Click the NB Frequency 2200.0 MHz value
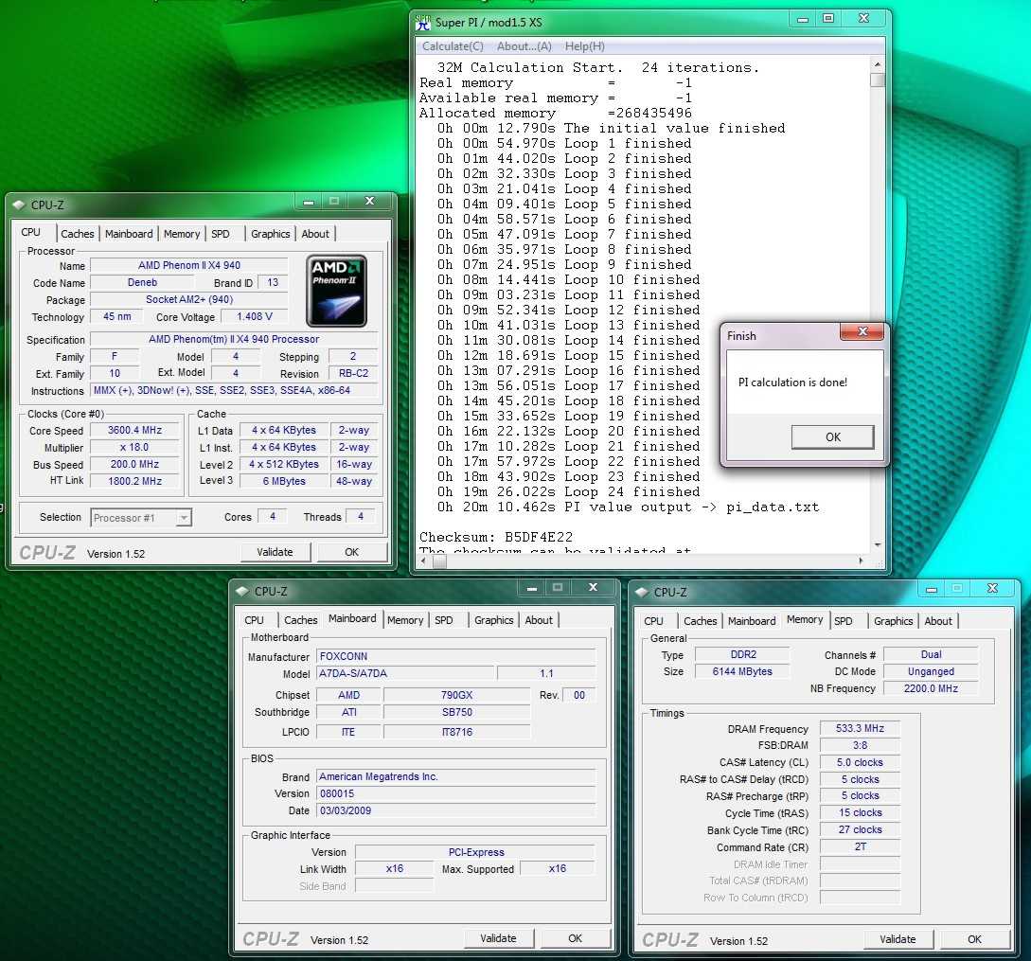Image resolution: width=1031 pixels, height=961 pixels. [x=931, y=688]
